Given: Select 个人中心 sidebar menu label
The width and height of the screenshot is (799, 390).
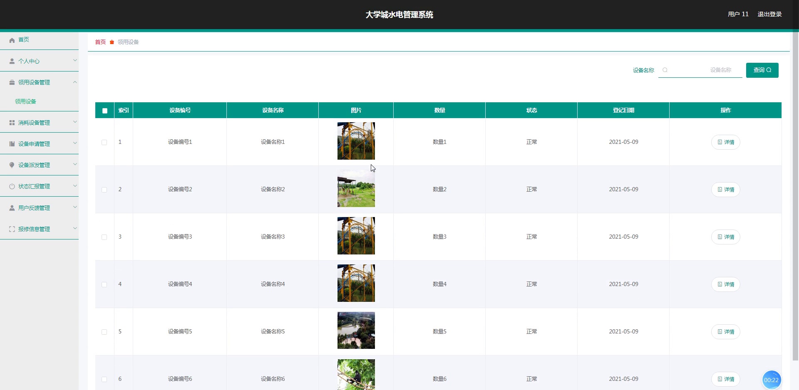Looking at the screenshot, I should (29, 61).
